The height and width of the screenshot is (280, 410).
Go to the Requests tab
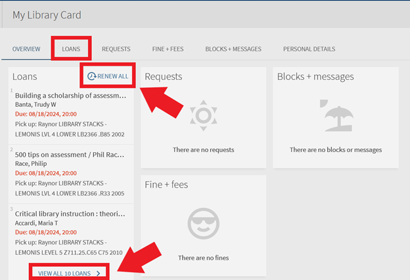[116, 49]
